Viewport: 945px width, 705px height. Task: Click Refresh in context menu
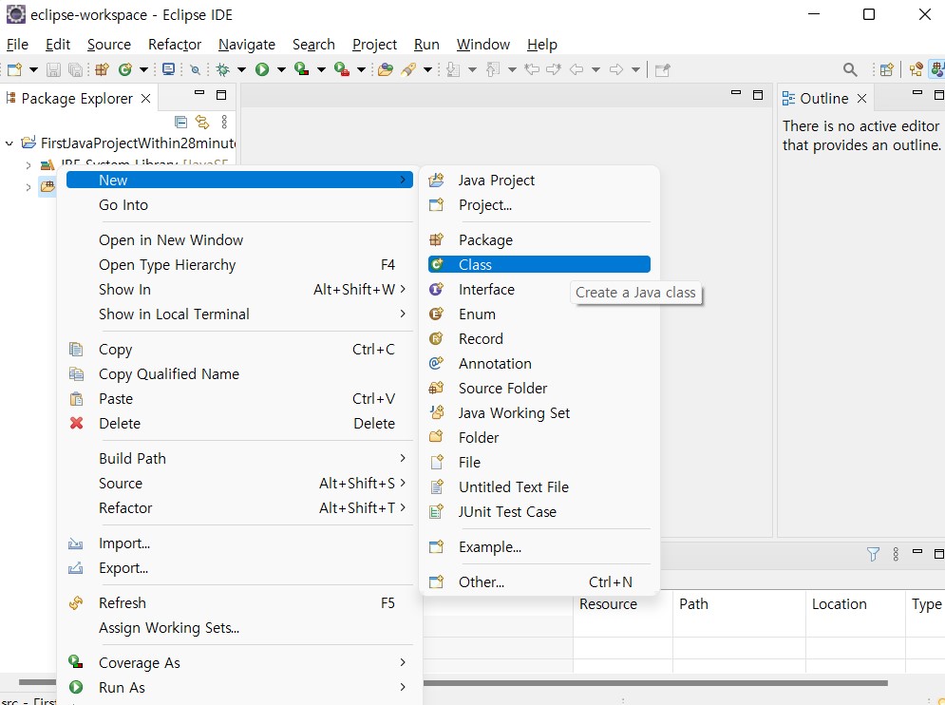pos(239,603)
